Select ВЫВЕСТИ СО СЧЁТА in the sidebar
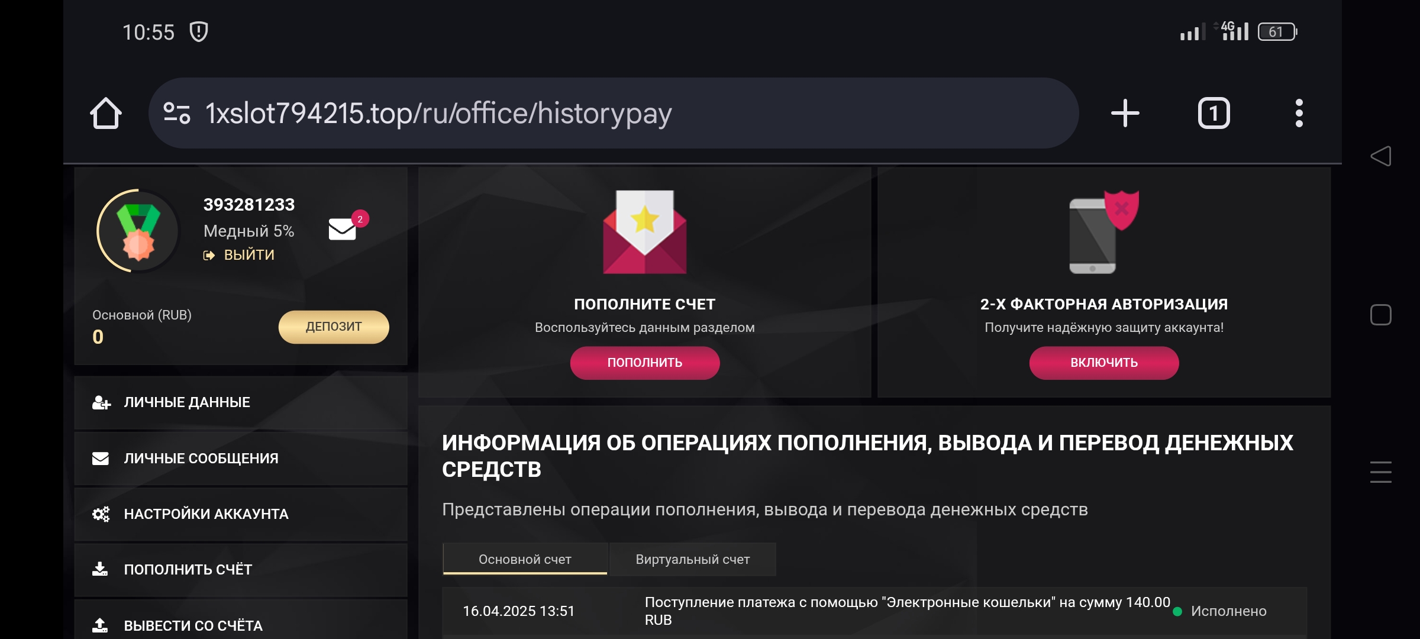 click(193, 625)
